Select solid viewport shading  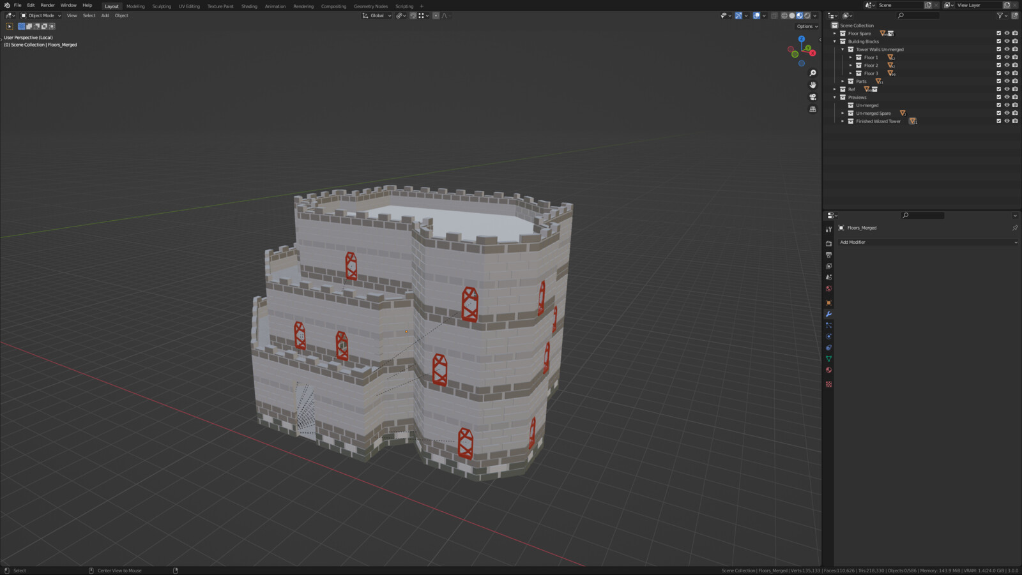[x=792, y=15]
